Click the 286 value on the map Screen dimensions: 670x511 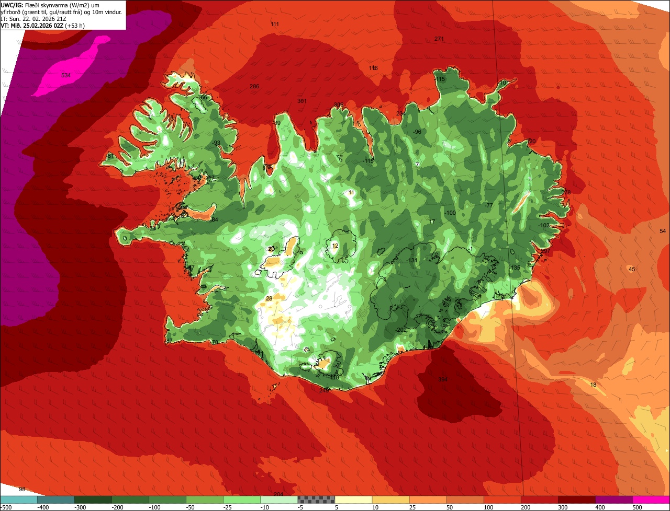click(x=254, y=87)
